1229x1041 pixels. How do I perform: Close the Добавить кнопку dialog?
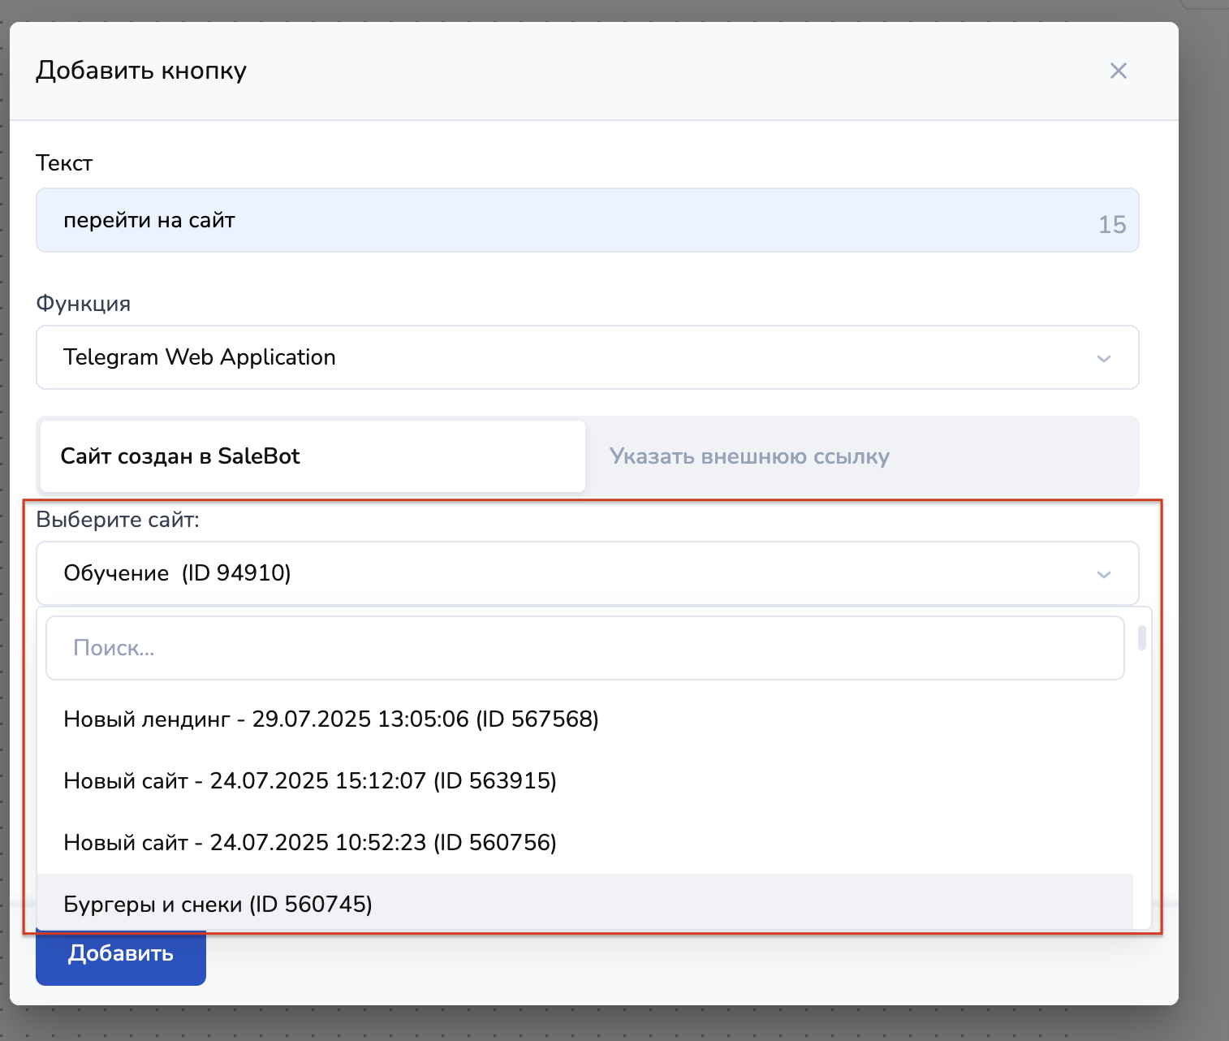[1118, 71]
